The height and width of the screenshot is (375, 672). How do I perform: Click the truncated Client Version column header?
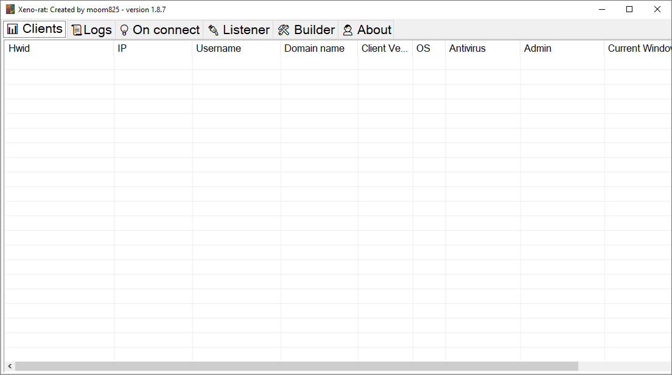pos(385,49)
